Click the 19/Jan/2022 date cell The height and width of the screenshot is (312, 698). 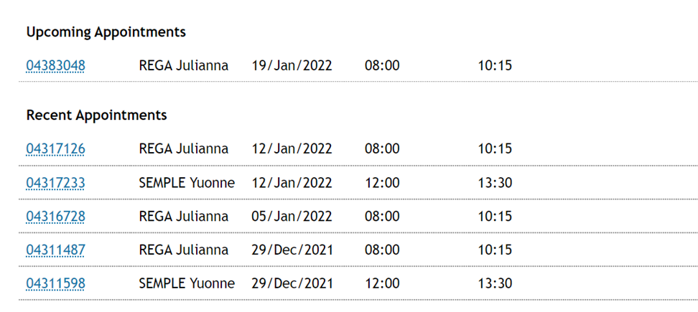pos(292,66)
